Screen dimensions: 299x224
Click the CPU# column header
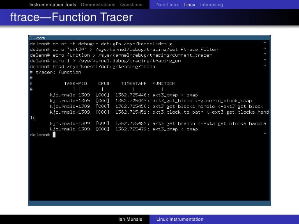tap(104, 83)
